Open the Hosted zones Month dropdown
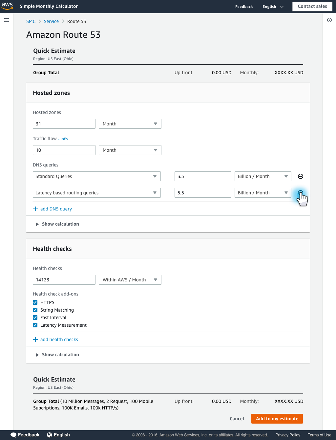The image size is (336, 440). (x=130, y=124)
